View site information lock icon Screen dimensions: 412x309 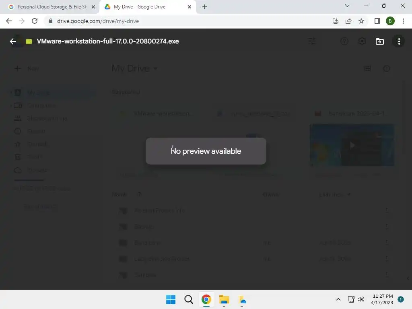[x=51, y=21]
